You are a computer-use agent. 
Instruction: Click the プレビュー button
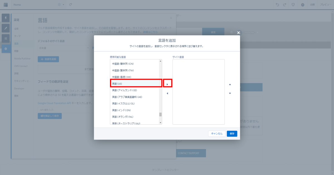click(325, 5)
